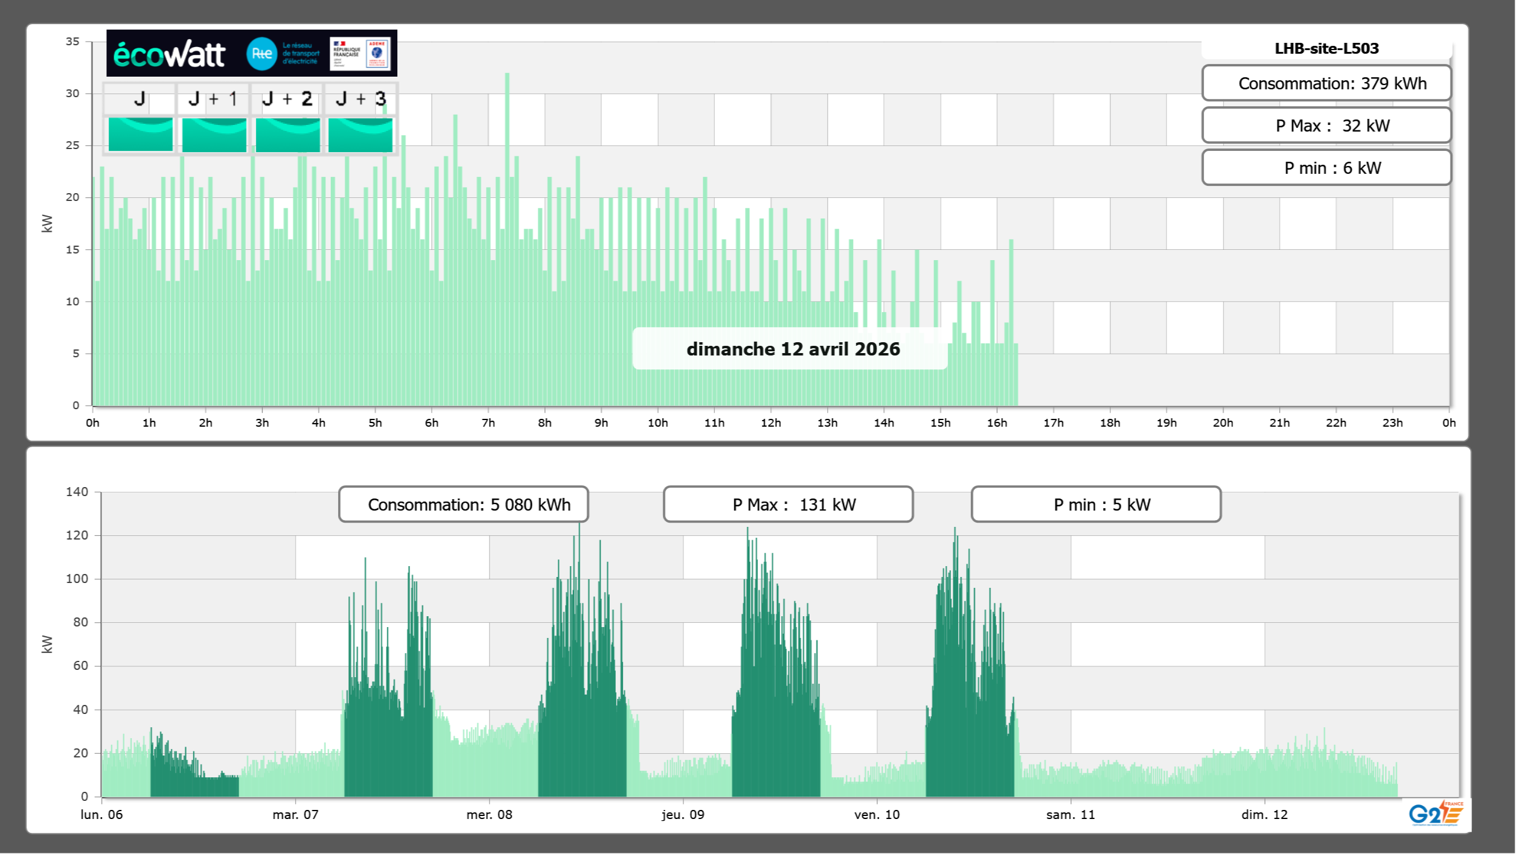The height and width of the screenshot is (854, 1516).
Task: Click the G2E France logo
Action: click(x=1435, y=814)
